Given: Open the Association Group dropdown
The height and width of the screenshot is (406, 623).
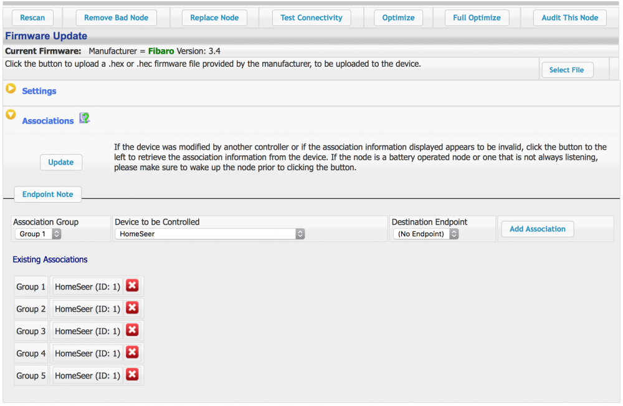Looking at the screenshot, I should 38,234.
